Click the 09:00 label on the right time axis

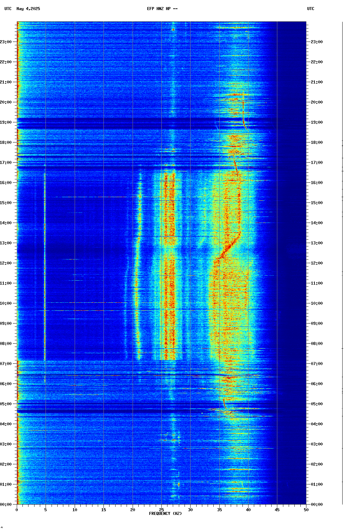click(317, 323)
